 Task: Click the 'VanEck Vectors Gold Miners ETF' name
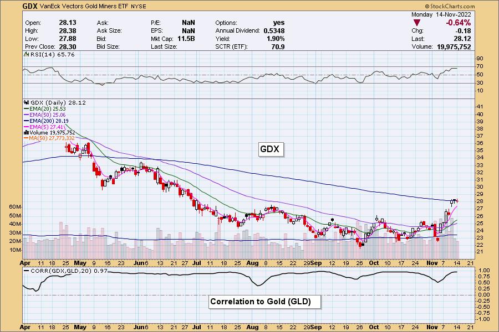tap(84, 6)
